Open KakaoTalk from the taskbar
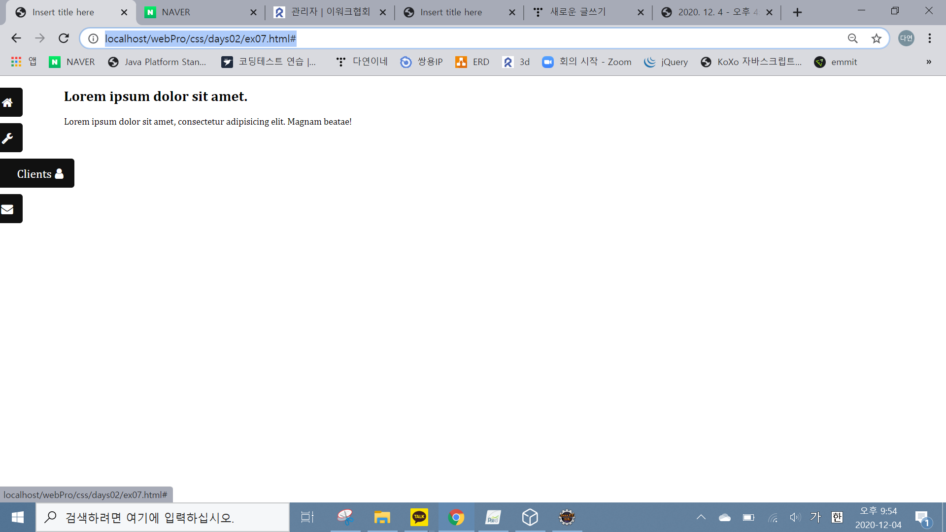946x532 pixels. 419,517
